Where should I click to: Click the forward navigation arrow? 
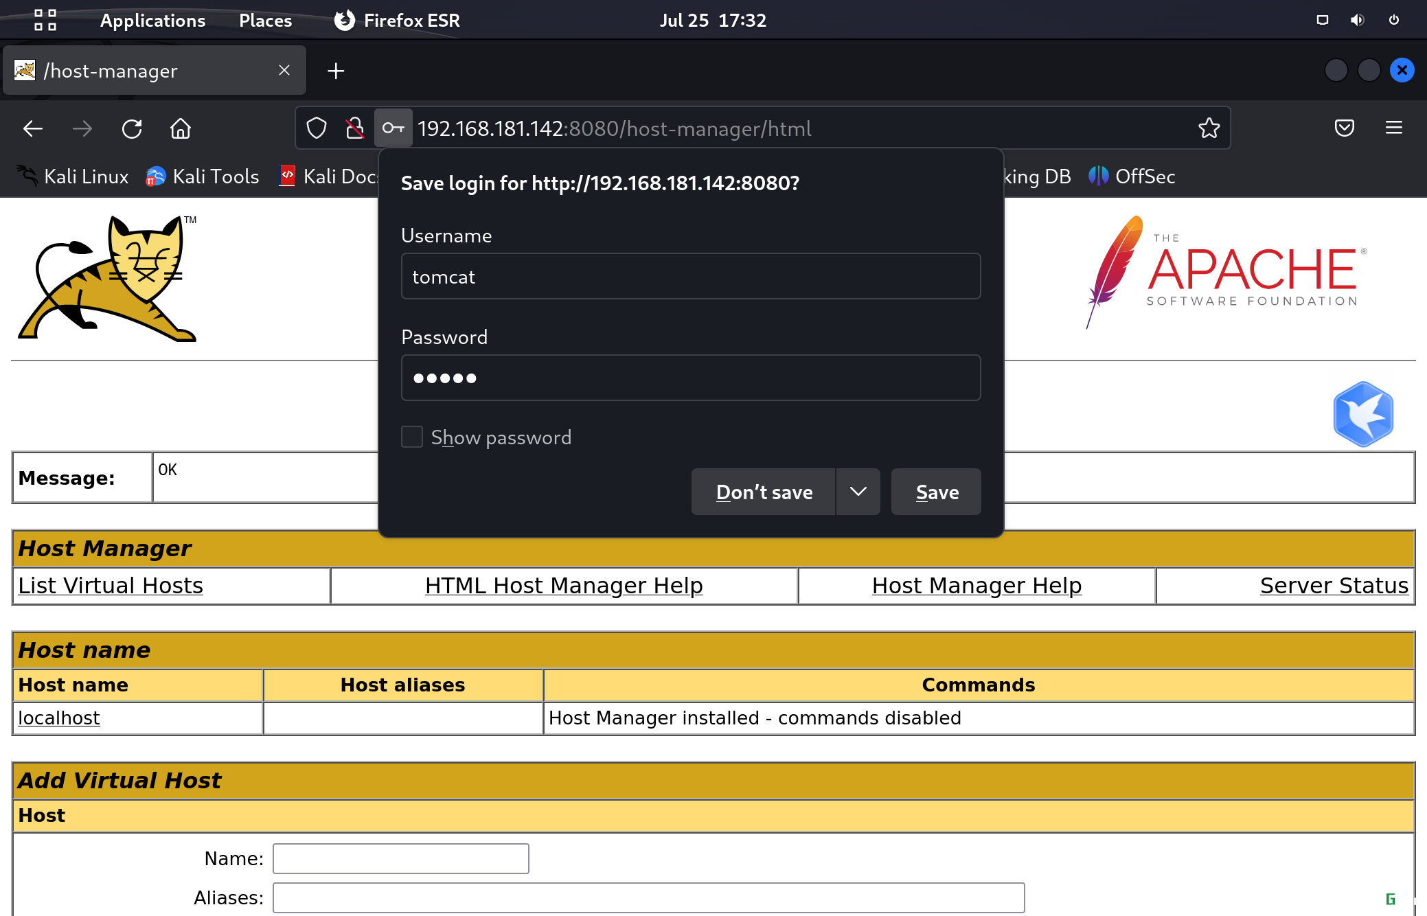(82, 128)
